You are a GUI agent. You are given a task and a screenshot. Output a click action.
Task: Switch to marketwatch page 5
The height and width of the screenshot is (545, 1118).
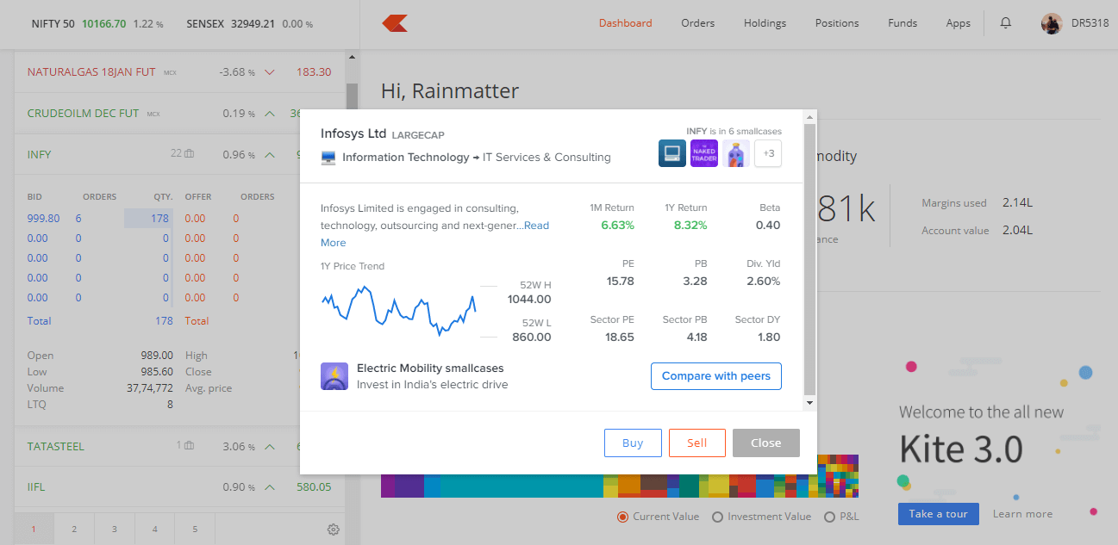click(195, 530)
